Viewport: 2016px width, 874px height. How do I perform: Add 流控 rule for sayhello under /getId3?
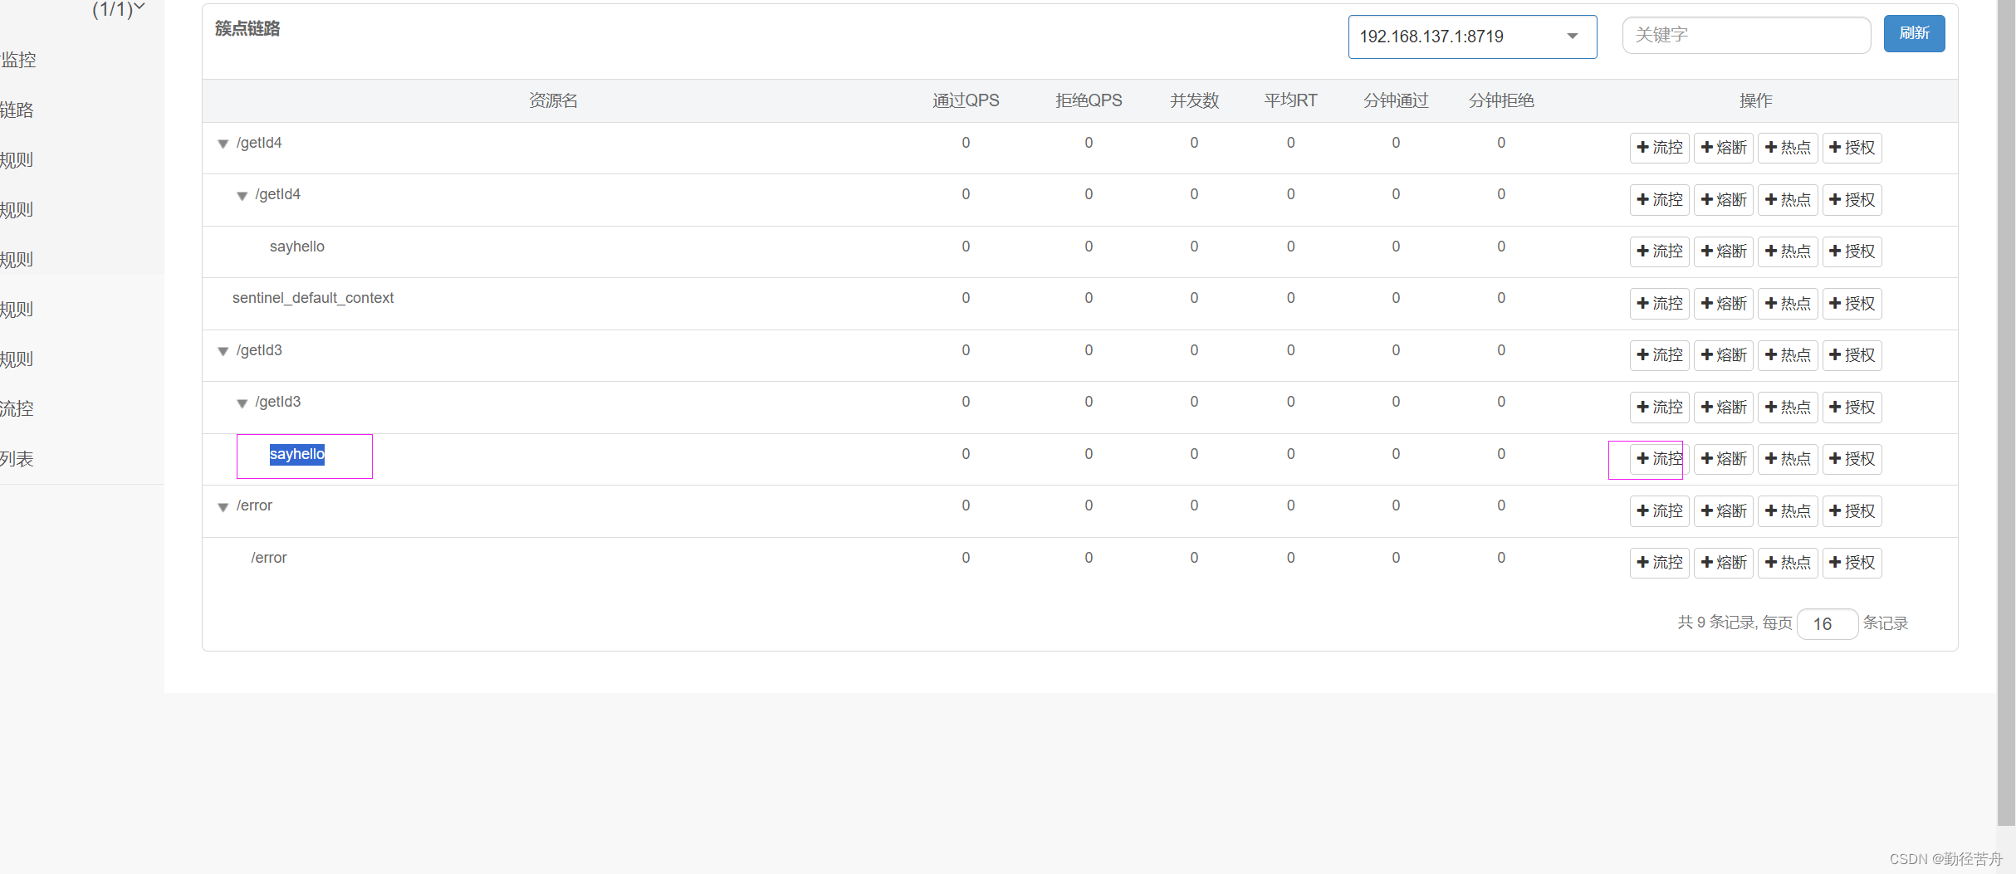tap(1659, 459)
